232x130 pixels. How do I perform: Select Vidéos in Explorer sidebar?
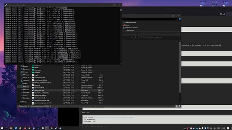click(x=24, y=83)
